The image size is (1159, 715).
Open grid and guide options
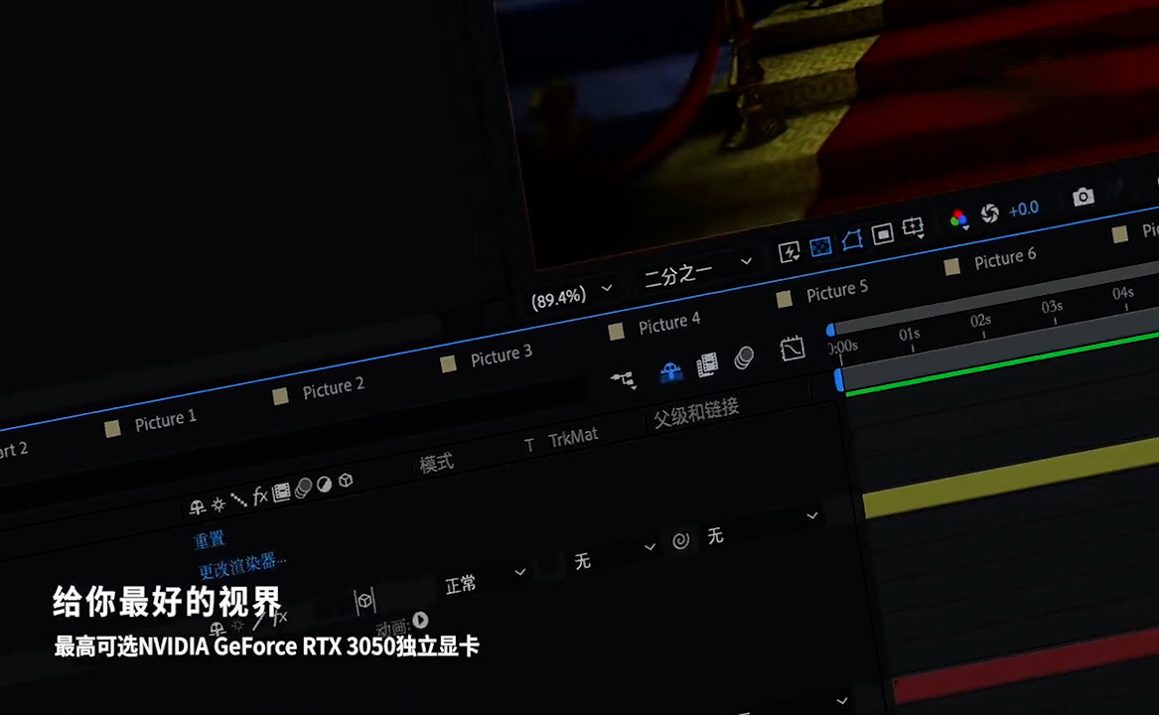click(x=914, y=227)
